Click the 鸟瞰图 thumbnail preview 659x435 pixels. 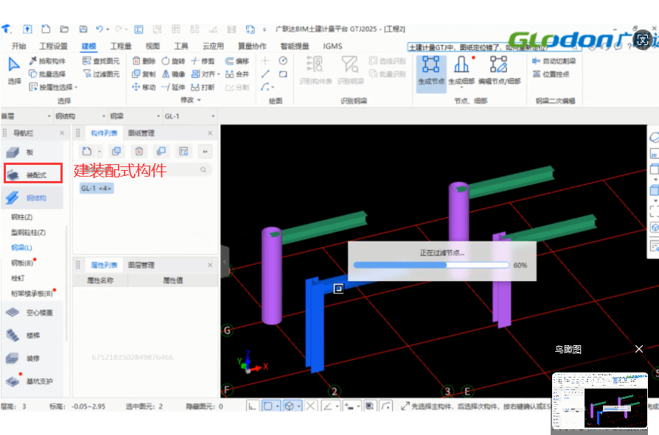click(600, 400)
